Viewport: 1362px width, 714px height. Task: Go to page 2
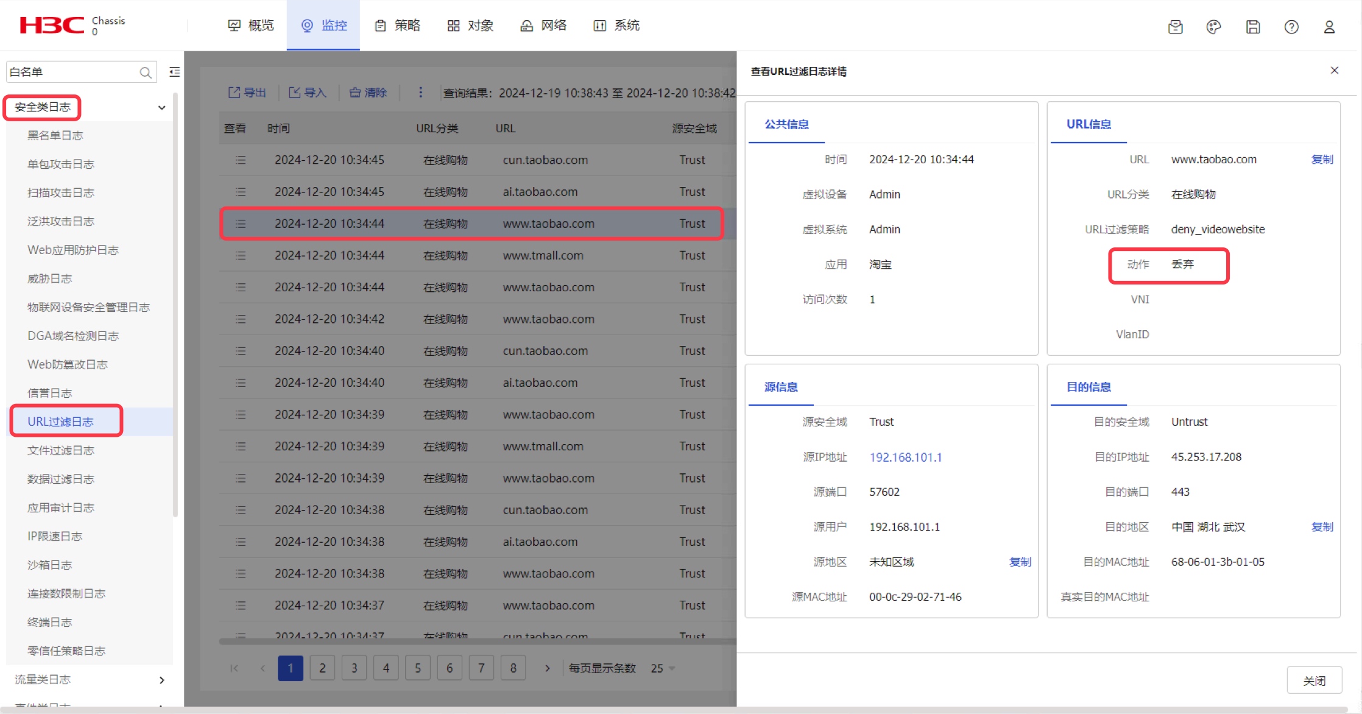[x=322, y=668]
